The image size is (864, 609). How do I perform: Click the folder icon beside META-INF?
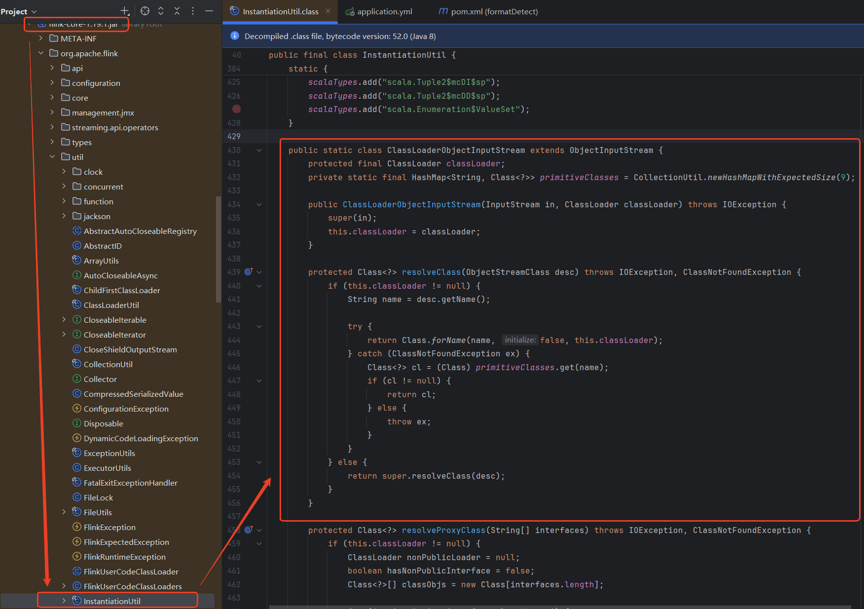pyautogui.click(x=54, y=38)
